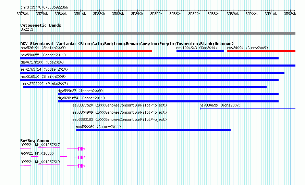
Task: Open the nsv590055 (Cooper2011) variant bar
Action: (149, 58)
